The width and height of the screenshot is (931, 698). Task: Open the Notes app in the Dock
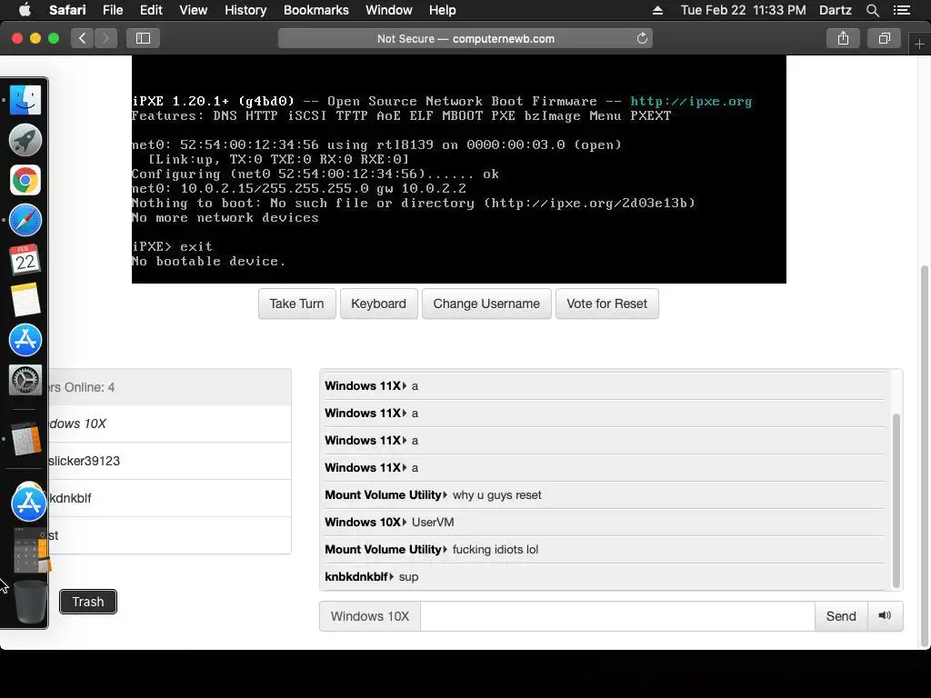25,300
